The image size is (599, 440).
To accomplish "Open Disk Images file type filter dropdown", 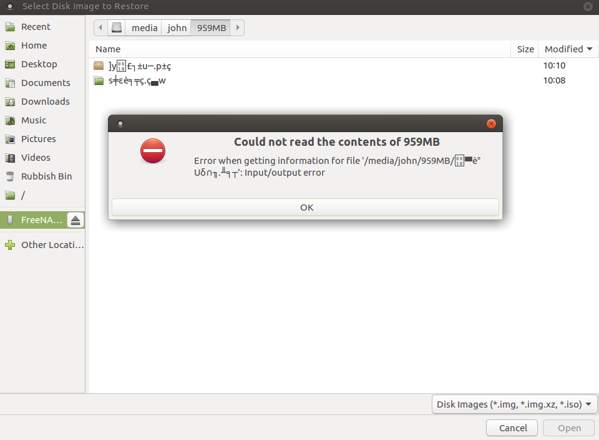I will [514, 404].
